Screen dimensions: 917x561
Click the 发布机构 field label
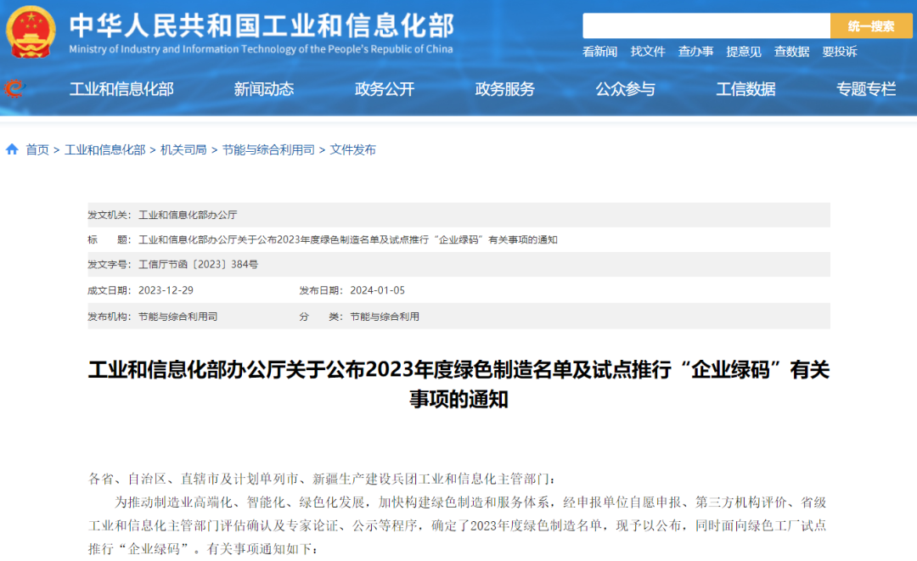110,317
